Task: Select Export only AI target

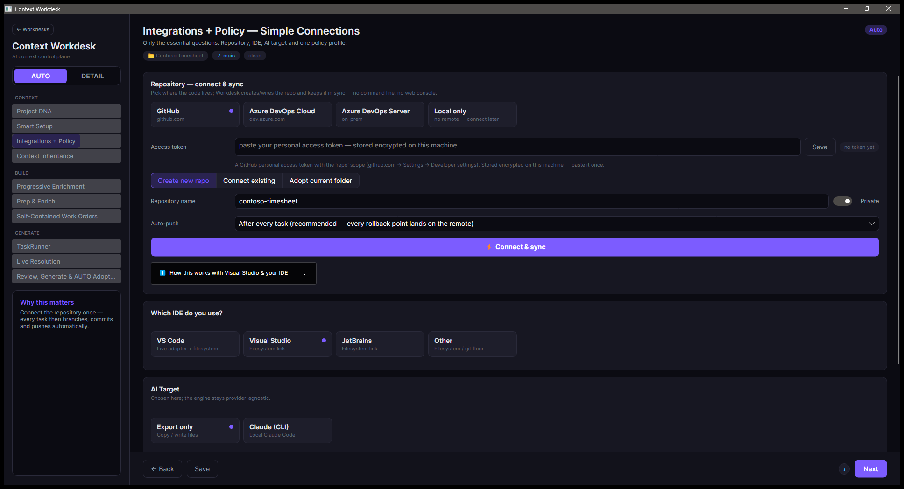Action: point(195,430)
